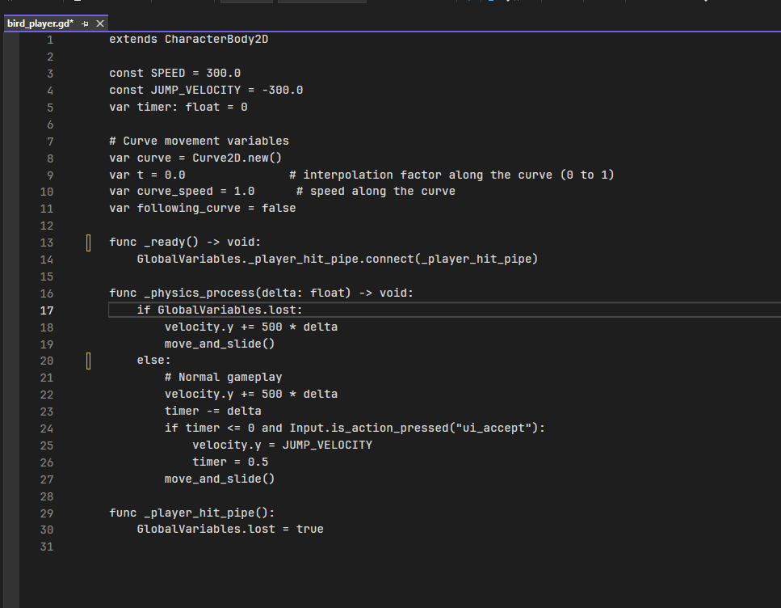Pin the bird_player.gd script tab
The width and height of the screenshot is (781, 608).
pos(85,23)
